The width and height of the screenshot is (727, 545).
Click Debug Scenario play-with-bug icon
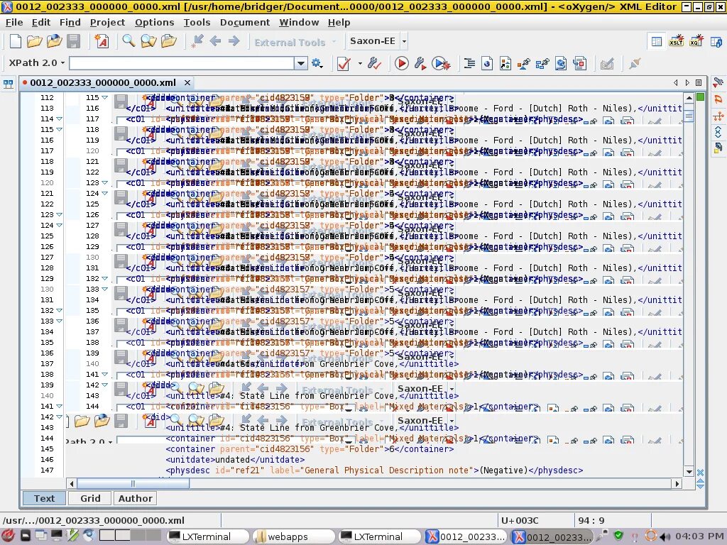coord(440,63)
